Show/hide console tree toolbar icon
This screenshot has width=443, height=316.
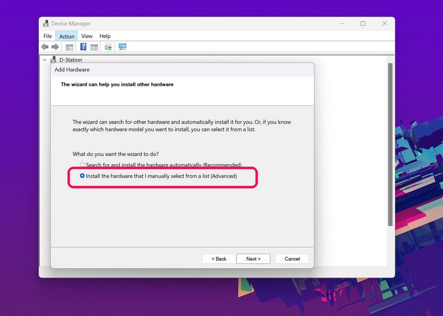(x=69, y=47)
